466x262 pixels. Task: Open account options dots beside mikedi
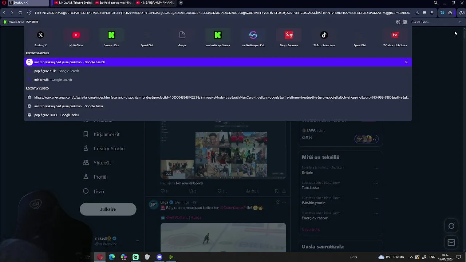pos(137,241)
